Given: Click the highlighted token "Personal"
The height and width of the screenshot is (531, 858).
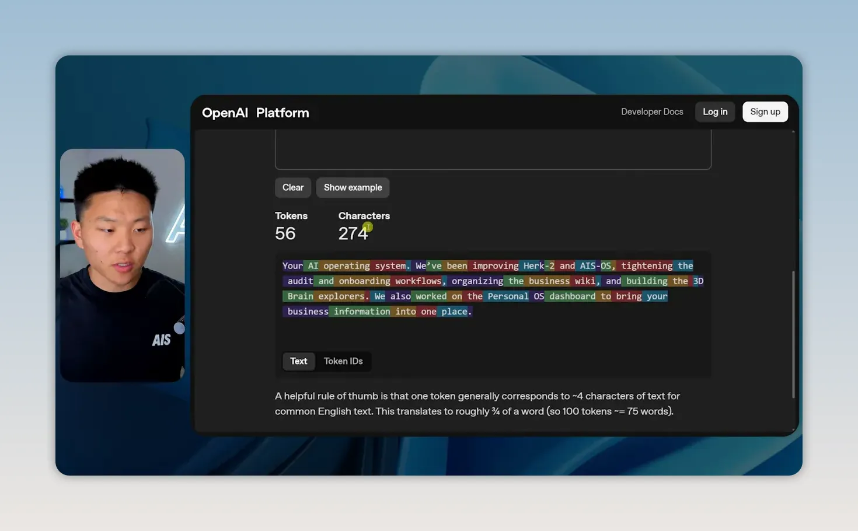Looking at the screenshot, I should point(506,296).
